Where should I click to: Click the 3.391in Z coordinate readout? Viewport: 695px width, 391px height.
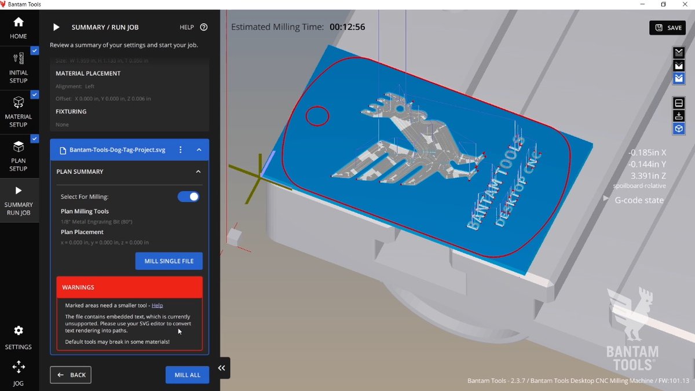648,176
